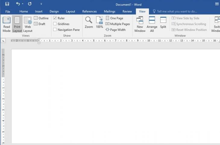Click inside the blank document page

116,96
